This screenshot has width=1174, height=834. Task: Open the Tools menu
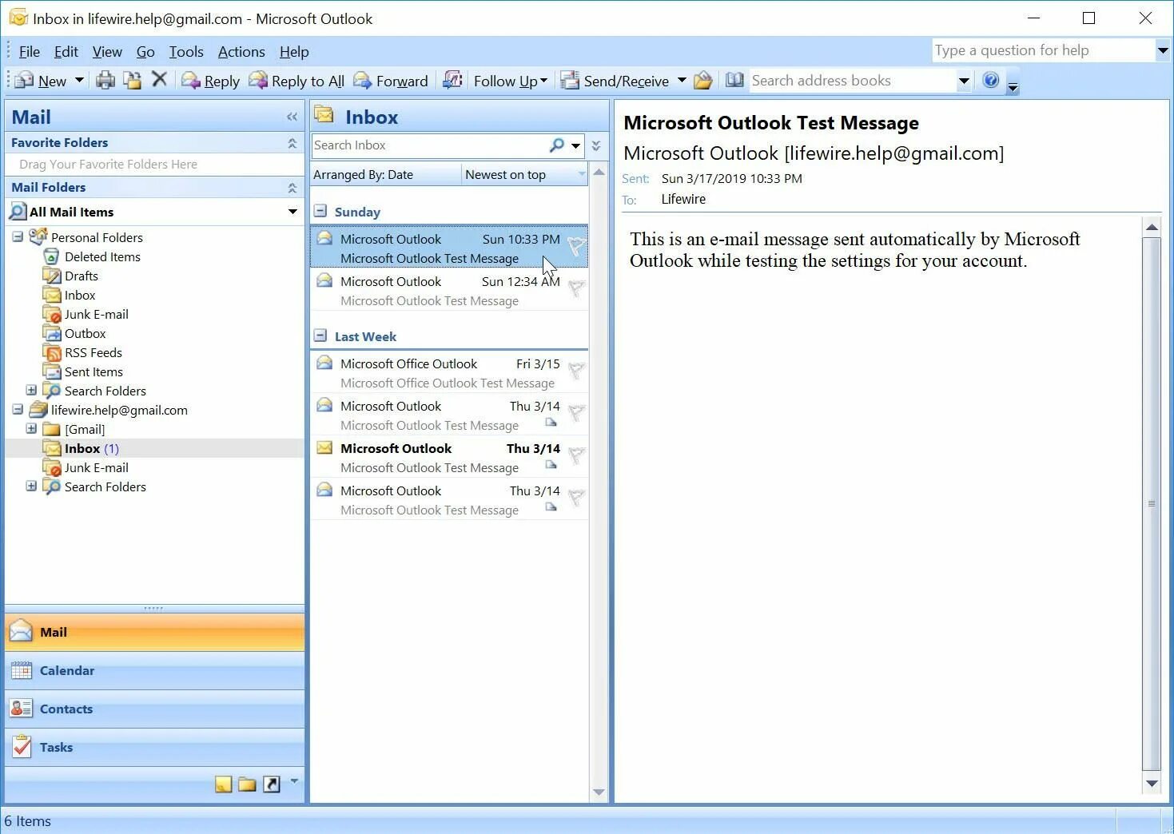pos(186,51)
